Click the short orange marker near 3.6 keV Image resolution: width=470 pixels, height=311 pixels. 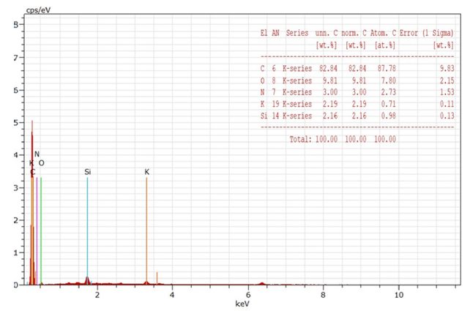(157, 278)
